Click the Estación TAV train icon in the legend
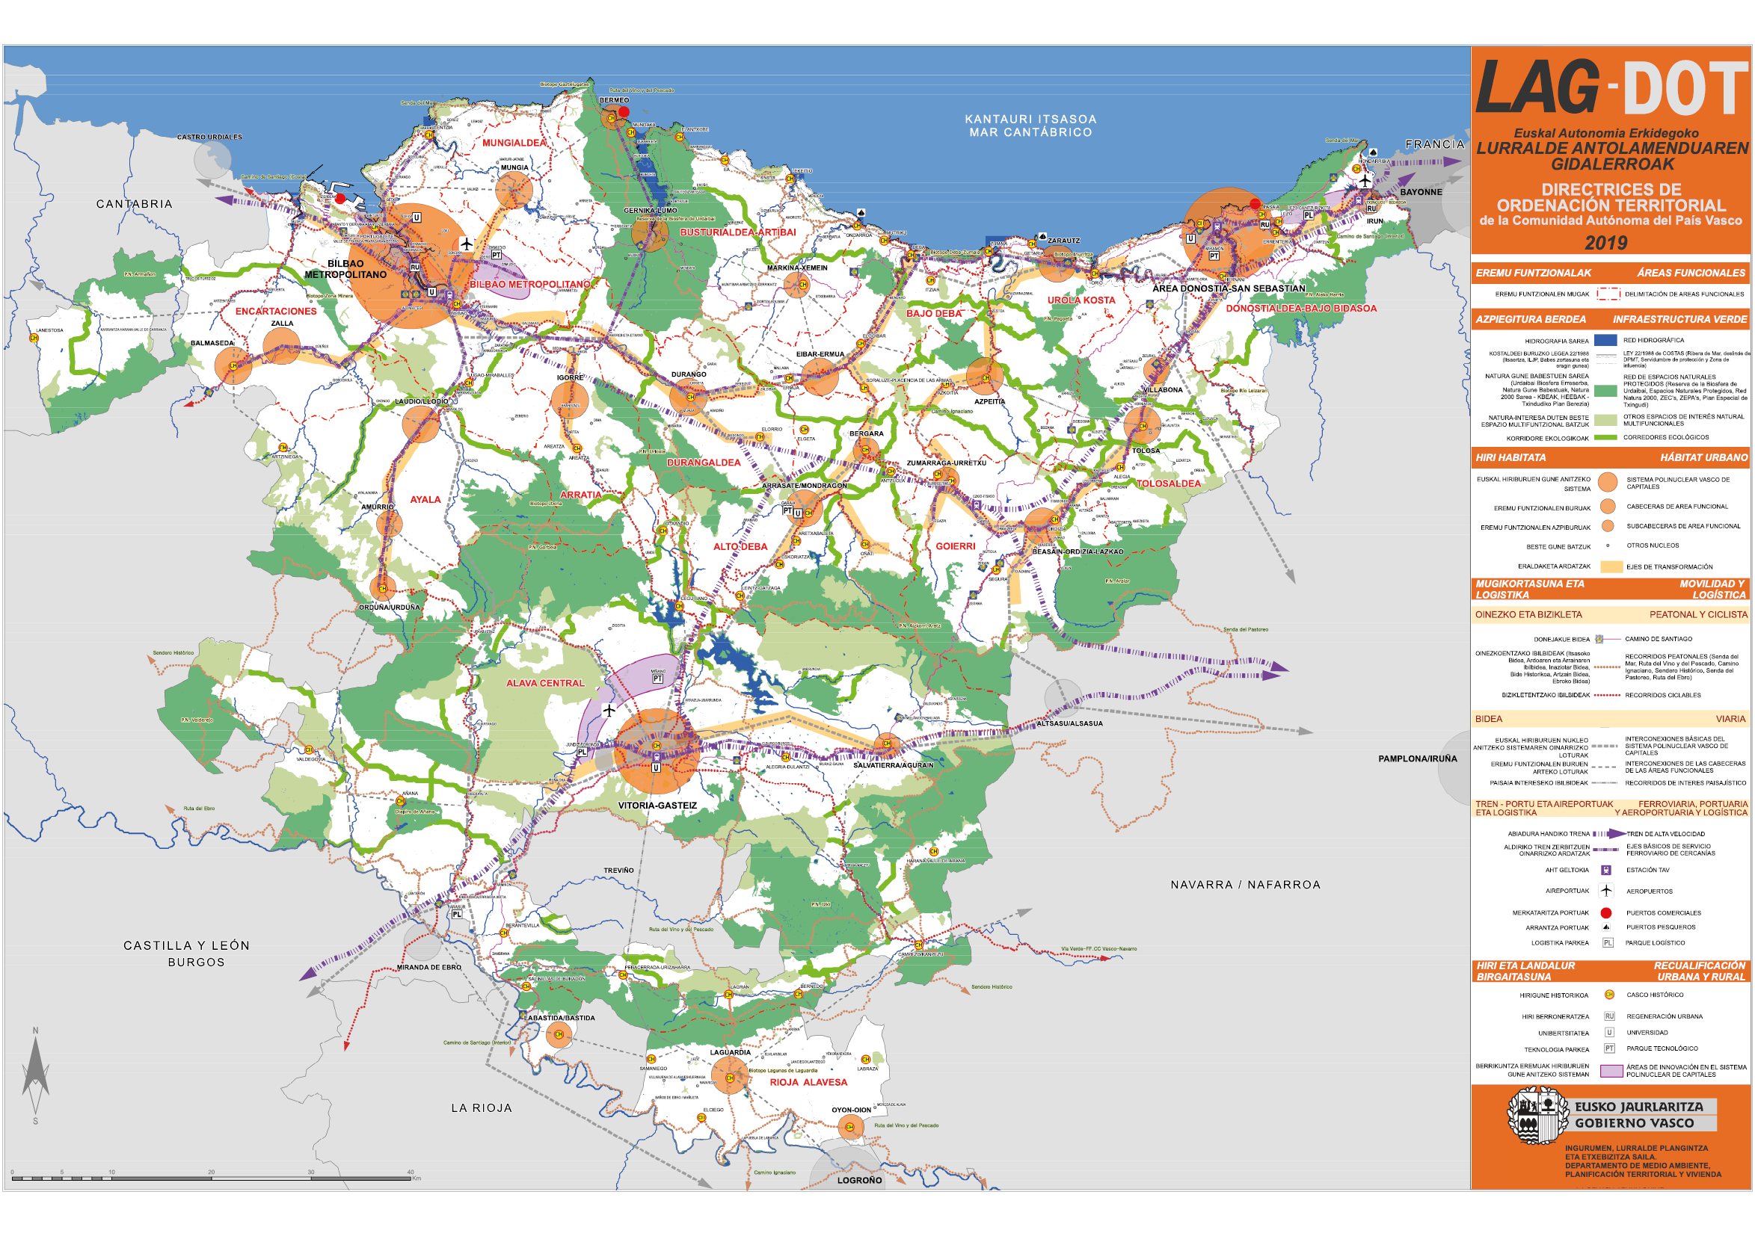1755x1236 pixels. coord(1606,870)
